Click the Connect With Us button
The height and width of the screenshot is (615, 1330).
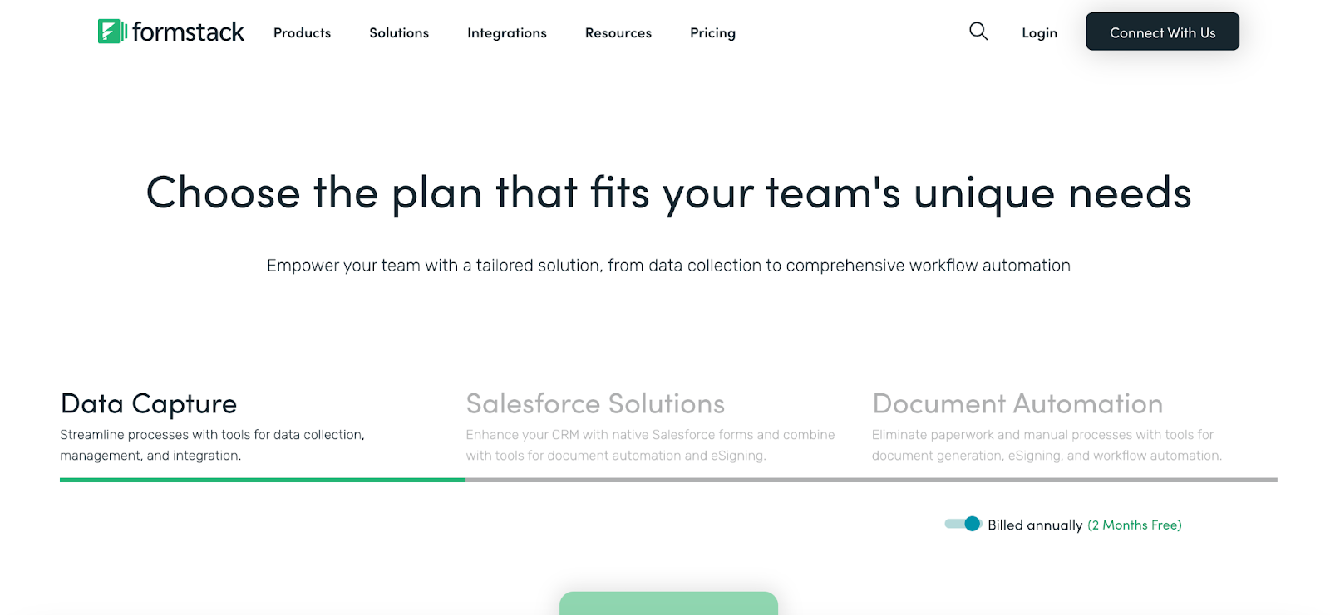tap(1162, 32)
